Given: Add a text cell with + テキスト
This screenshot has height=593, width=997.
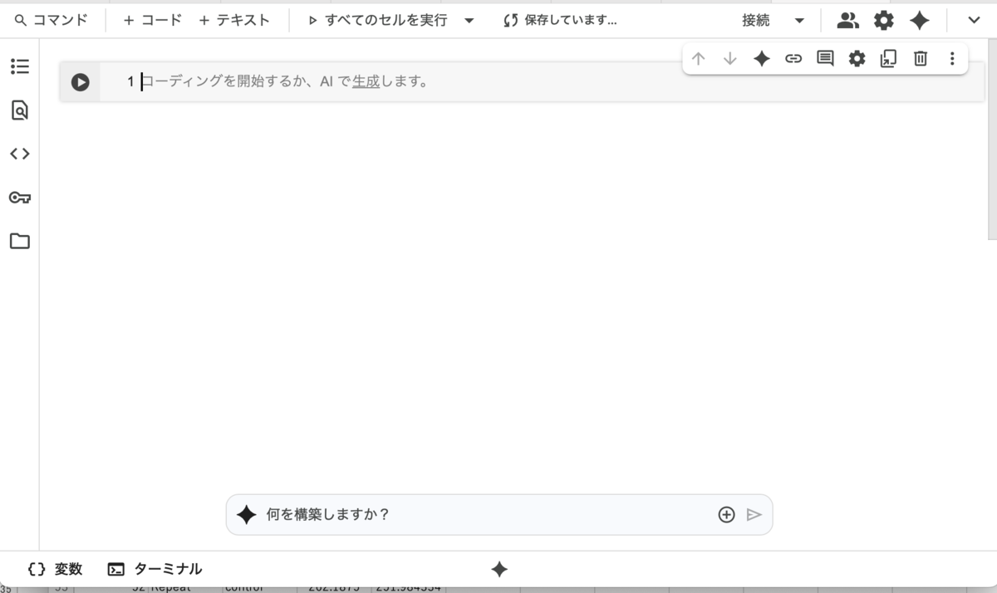Looking at the screenshot, I should tap(234, 21).
